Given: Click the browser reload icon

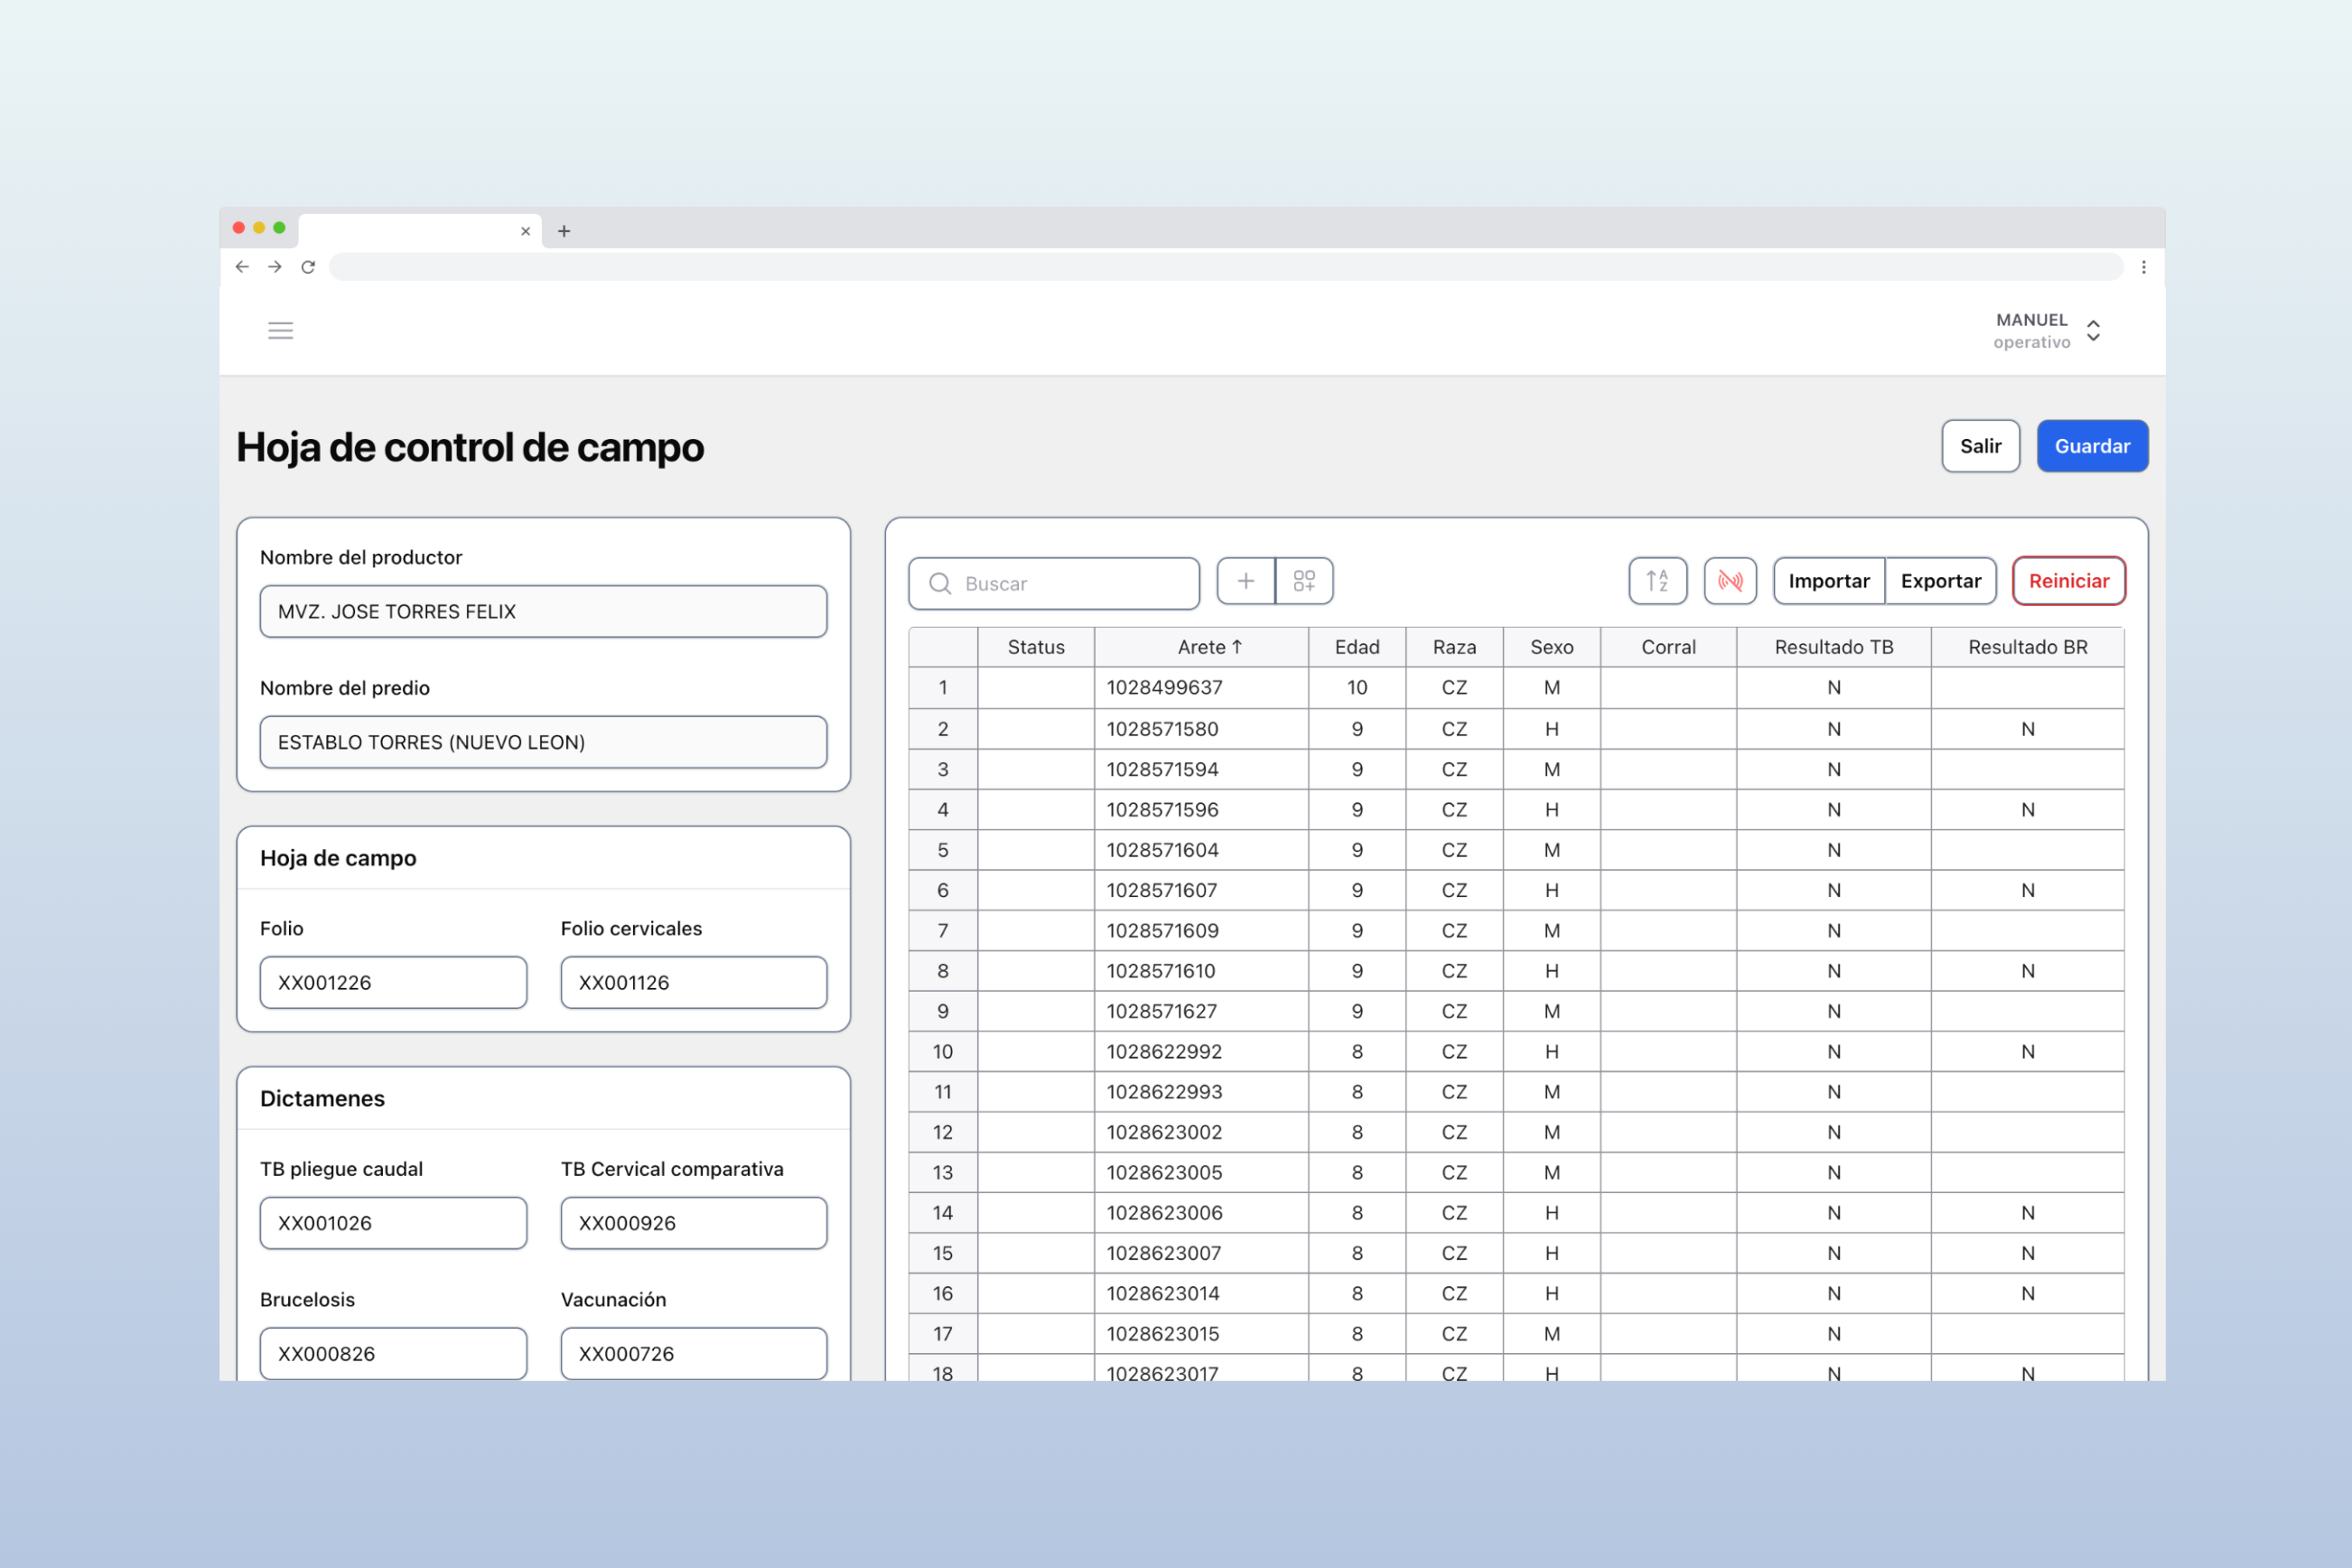Looking at the screenshot, I should (308, 267).
